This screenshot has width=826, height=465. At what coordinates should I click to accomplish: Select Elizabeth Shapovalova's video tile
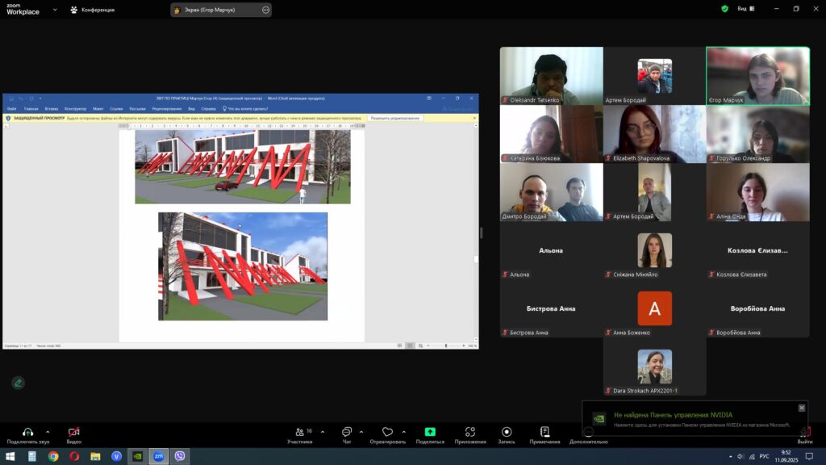tap(655, 134)
